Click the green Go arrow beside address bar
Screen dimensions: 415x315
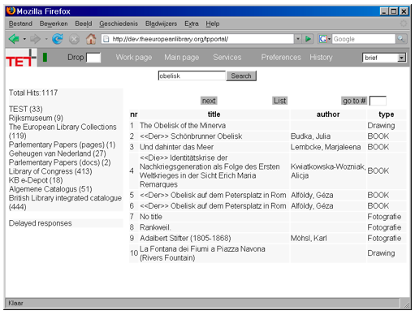[308, 39]
